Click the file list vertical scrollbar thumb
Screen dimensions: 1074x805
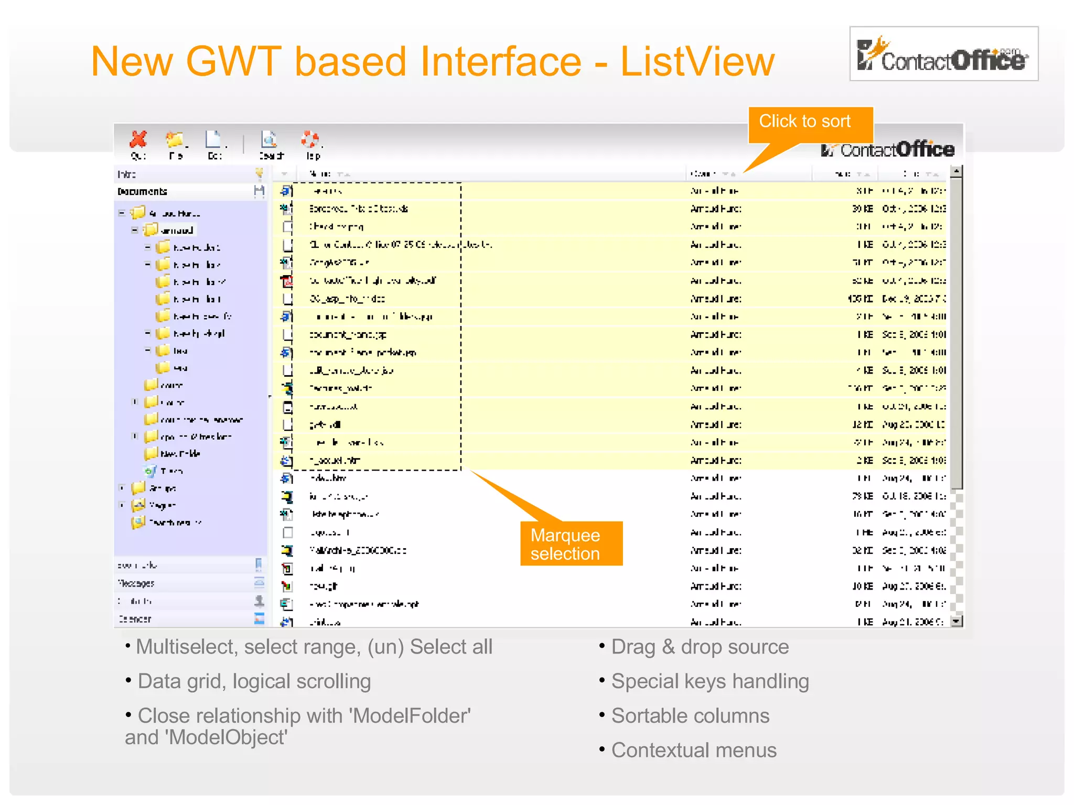pyautogui.click(x=957, y=333)
